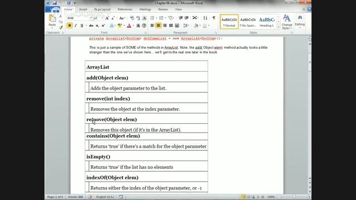Click the Sort A-Z icon

point(205,18)
